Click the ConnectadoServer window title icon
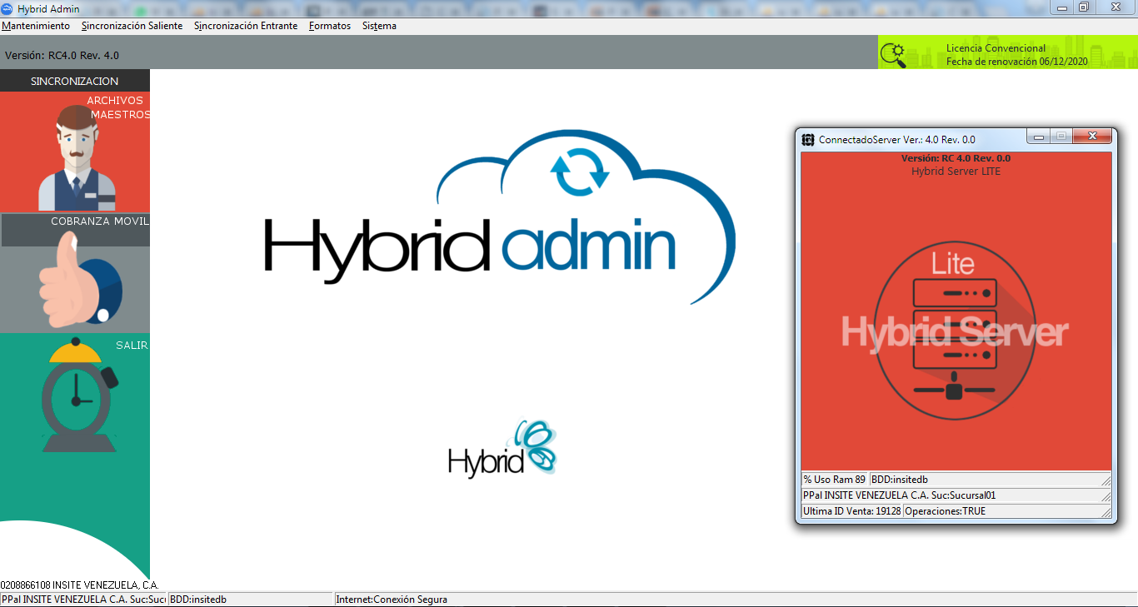This screenshot has width=1138, height=607. (808, 140)
